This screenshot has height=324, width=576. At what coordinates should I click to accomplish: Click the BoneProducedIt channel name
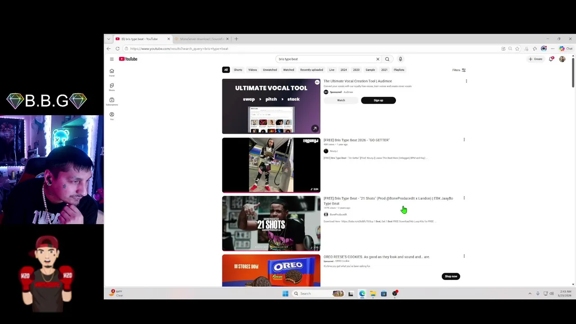(x=338, y=214)
